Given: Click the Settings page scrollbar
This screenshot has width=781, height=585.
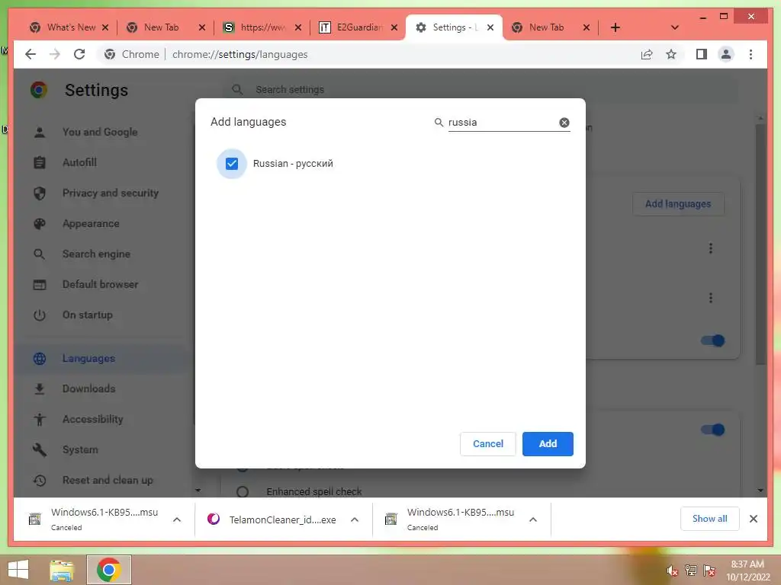Looking at the screenshot, I should (760, 243).
